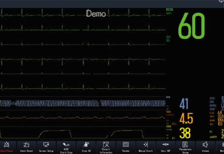Image resolution: width=224 pixels, height=154 pixels.
Task: Select the Demo mode indicator text
Action: coord(96,14)
